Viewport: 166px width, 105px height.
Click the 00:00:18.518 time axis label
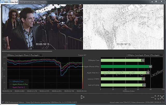(x=81, y=91)
